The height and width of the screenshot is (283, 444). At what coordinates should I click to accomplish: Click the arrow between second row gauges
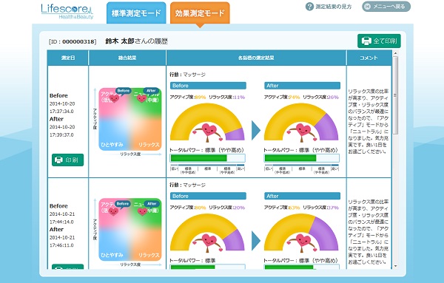point(256,241)
